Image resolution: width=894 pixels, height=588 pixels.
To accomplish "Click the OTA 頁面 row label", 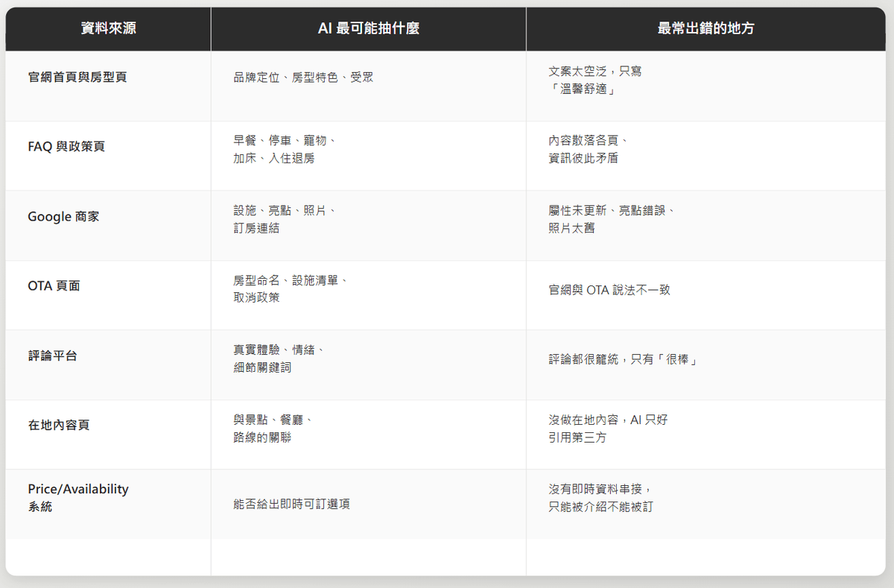I will 54,285.
